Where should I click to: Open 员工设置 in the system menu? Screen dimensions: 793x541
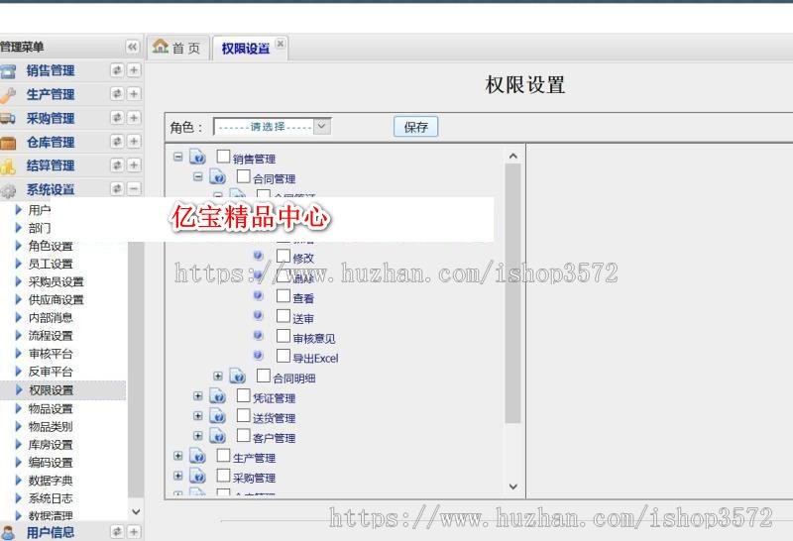point(51,264)
